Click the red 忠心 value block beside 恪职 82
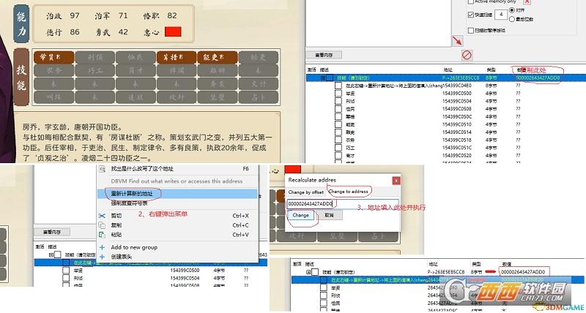Image resolution: width=586 pixels, height=313 pixels. click(173, 31)
